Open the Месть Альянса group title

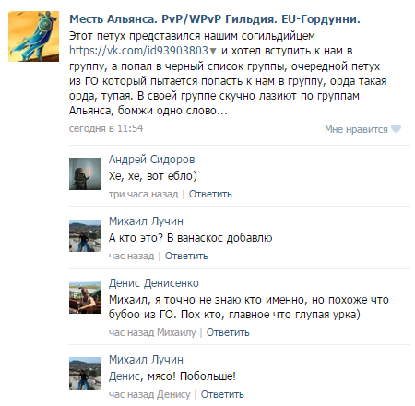click(x=215, y=19)
